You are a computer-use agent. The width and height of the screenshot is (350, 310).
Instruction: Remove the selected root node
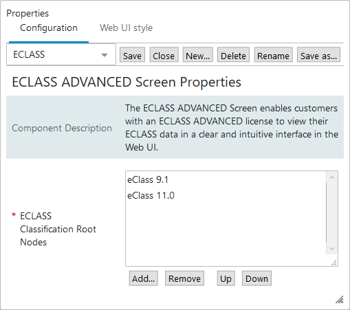(184, 278)
